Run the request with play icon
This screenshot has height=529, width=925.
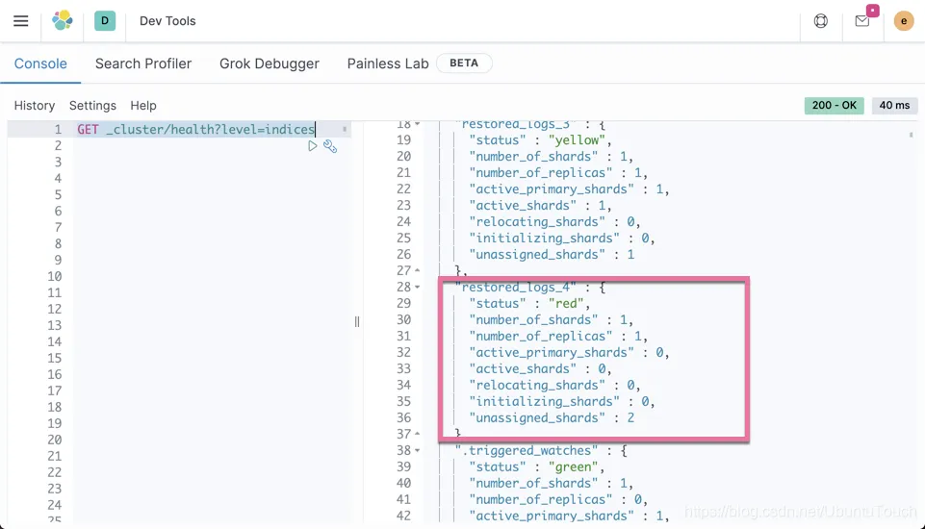(x=312, y=146)
